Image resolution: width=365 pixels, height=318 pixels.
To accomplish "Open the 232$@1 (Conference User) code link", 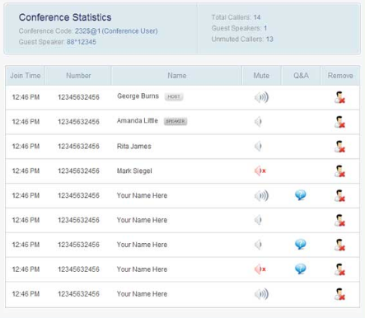I will pyautogui.click(x=116, y=31).
